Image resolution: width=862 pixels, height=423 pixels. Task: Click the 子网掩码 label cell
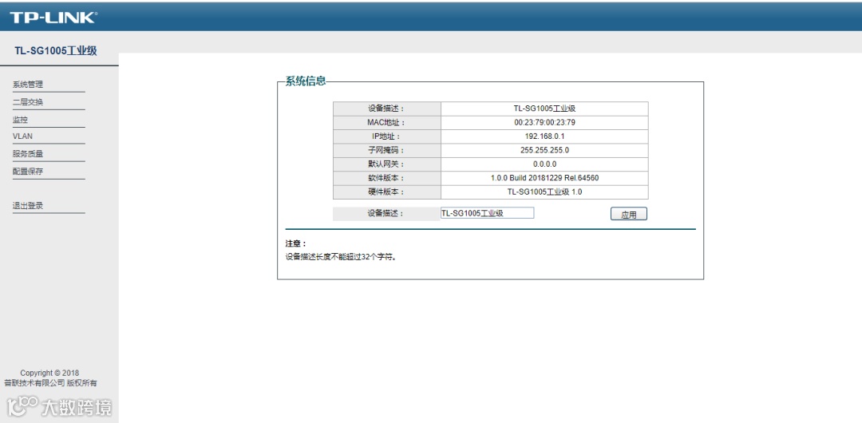click(x=386, y=149)
